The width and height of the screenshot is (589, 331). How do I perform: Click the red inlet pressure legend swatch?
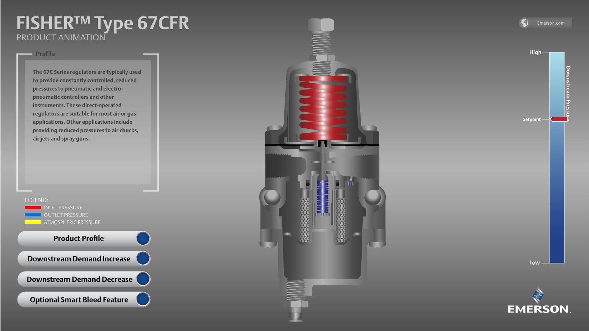(x=33, y=208)
